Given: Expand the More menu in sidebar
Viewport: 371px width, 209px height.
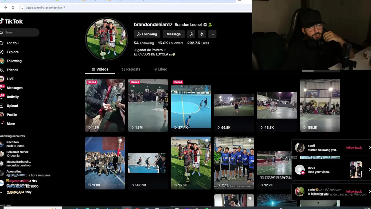Looking at the screenshot, I should (x=11, y=124).
